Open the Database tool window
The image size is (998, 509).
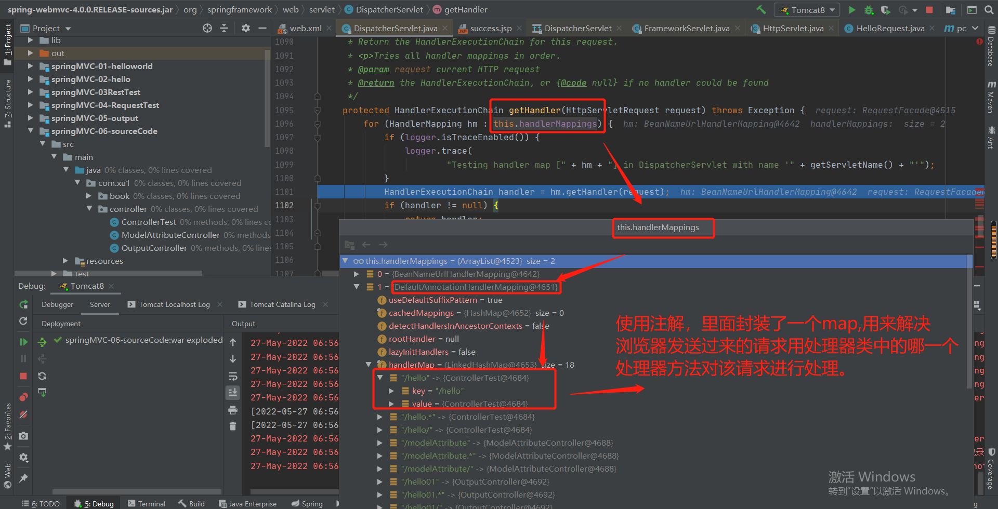[991, 48]
